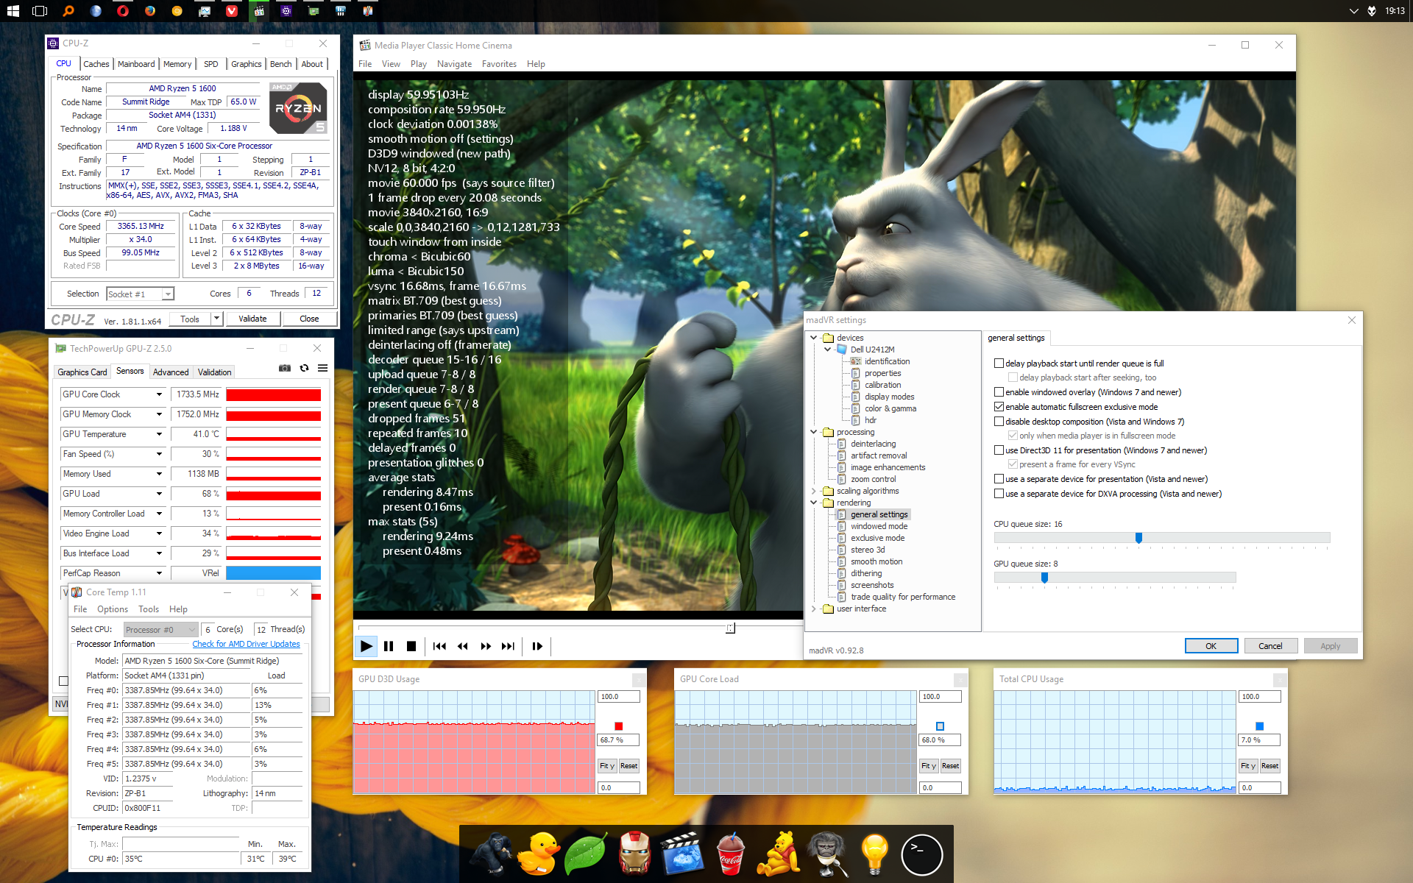Open the GPU-Z hamburger menu

pyautogui.click(x=322, y=368)
